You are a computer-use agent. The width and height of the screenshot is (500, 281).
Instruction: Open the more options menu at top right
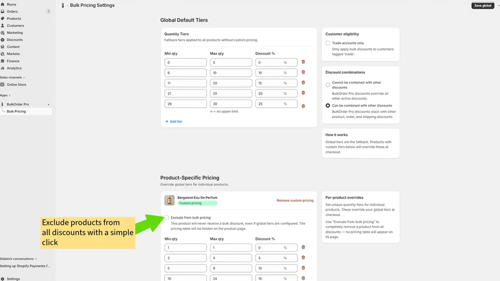[498, 6]
